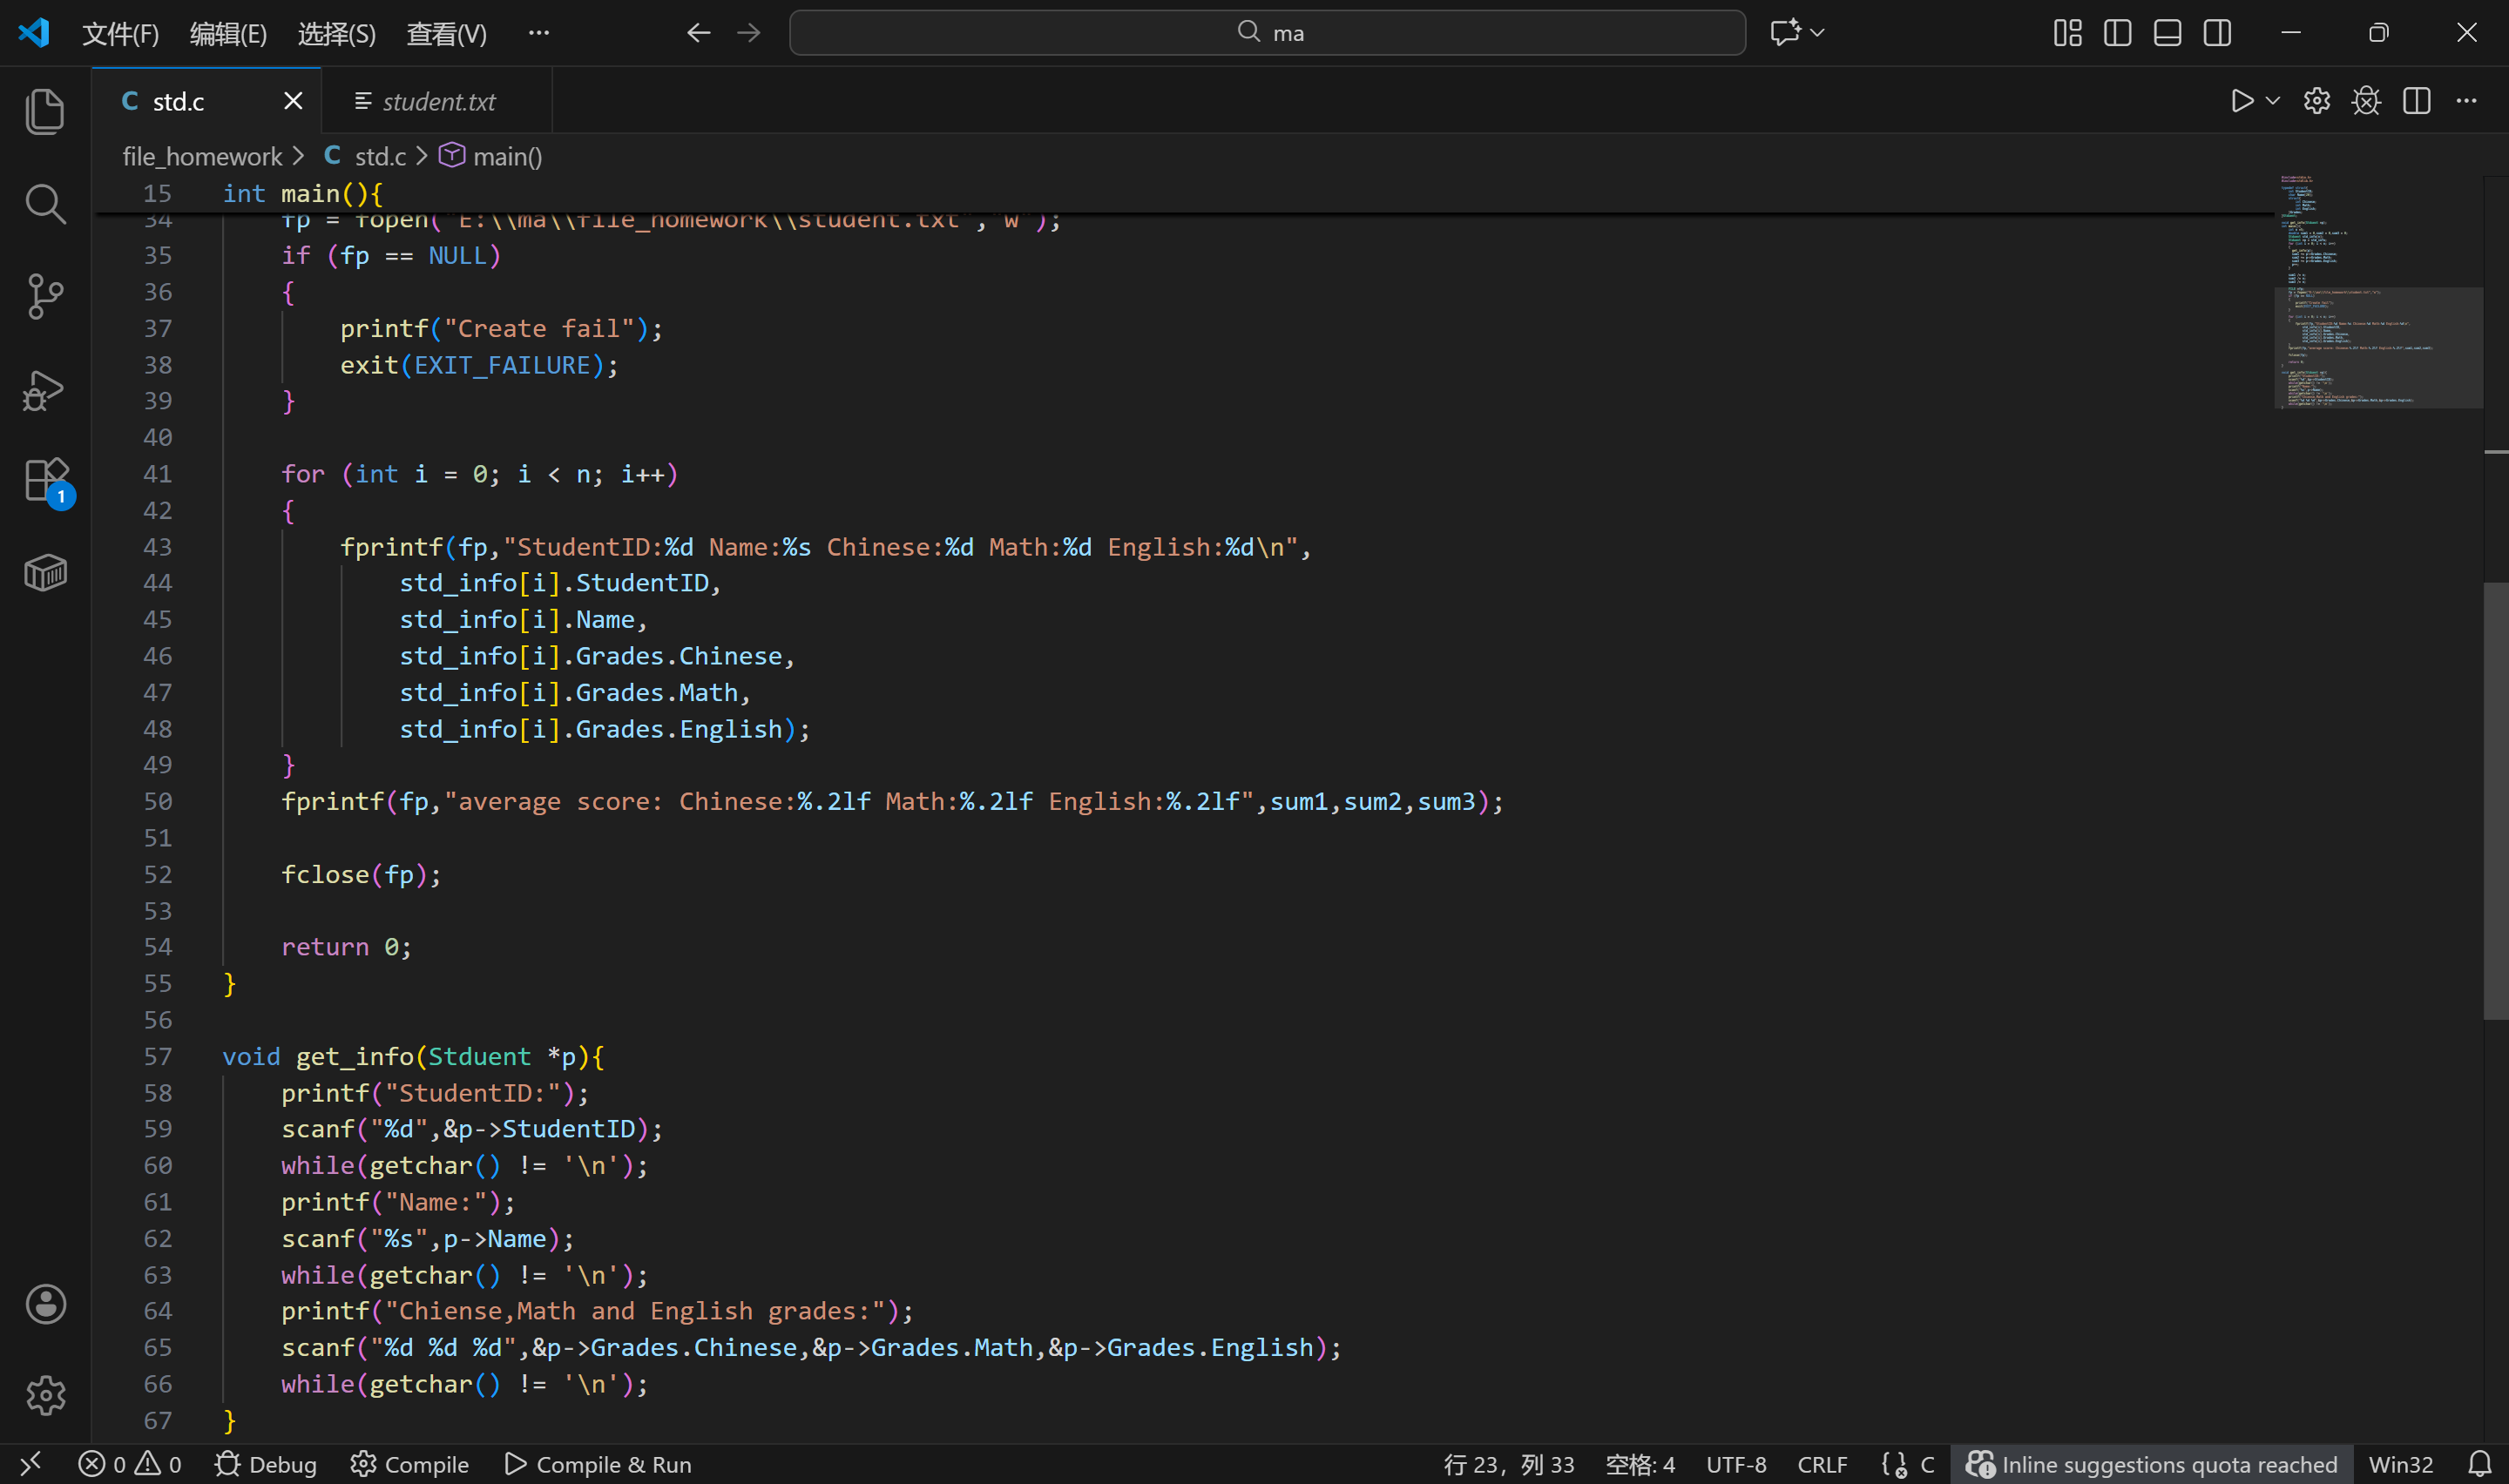
Task: Click Compile & Run in status bar
Action: [598, 1464]
